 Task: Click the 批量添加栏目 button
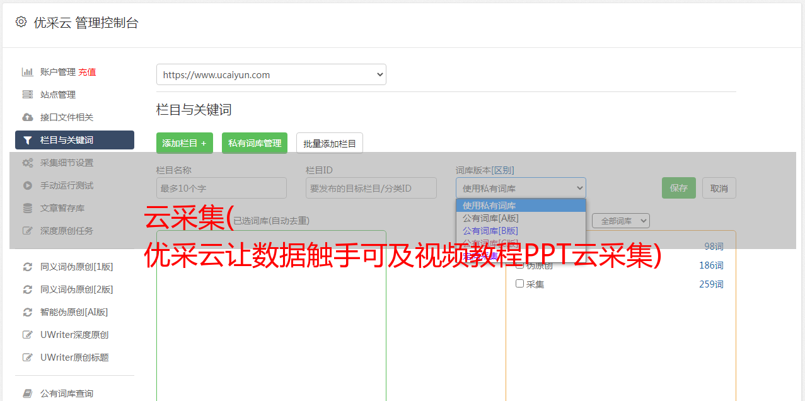click(330, 143)
